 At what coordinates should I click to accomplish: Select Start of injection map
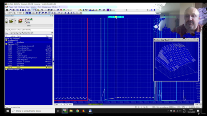click(x=29, y=60)
